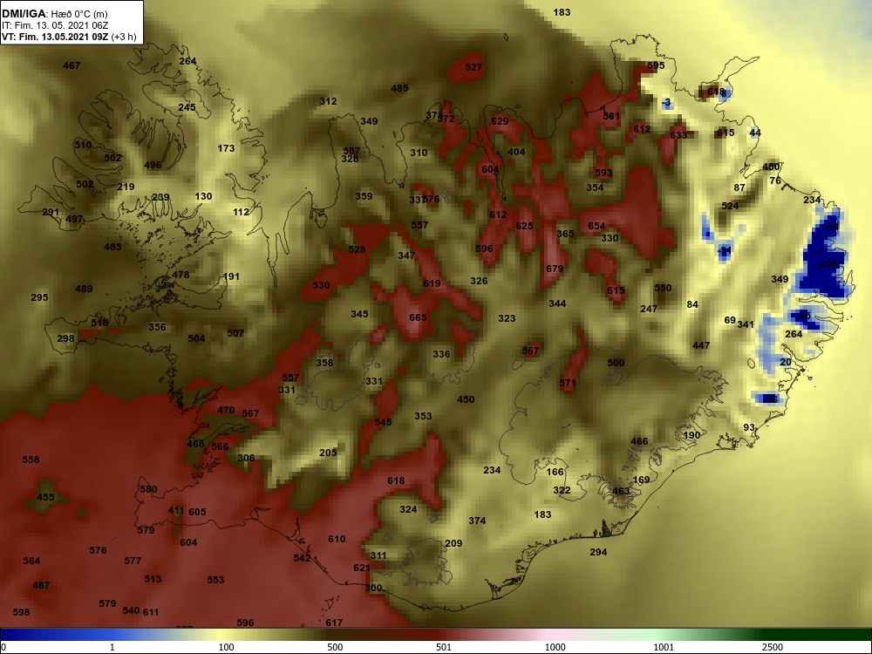The height and width of the screenshot is (654, 872).
Task: Select the map value '404'
Action: click(516, 152)
